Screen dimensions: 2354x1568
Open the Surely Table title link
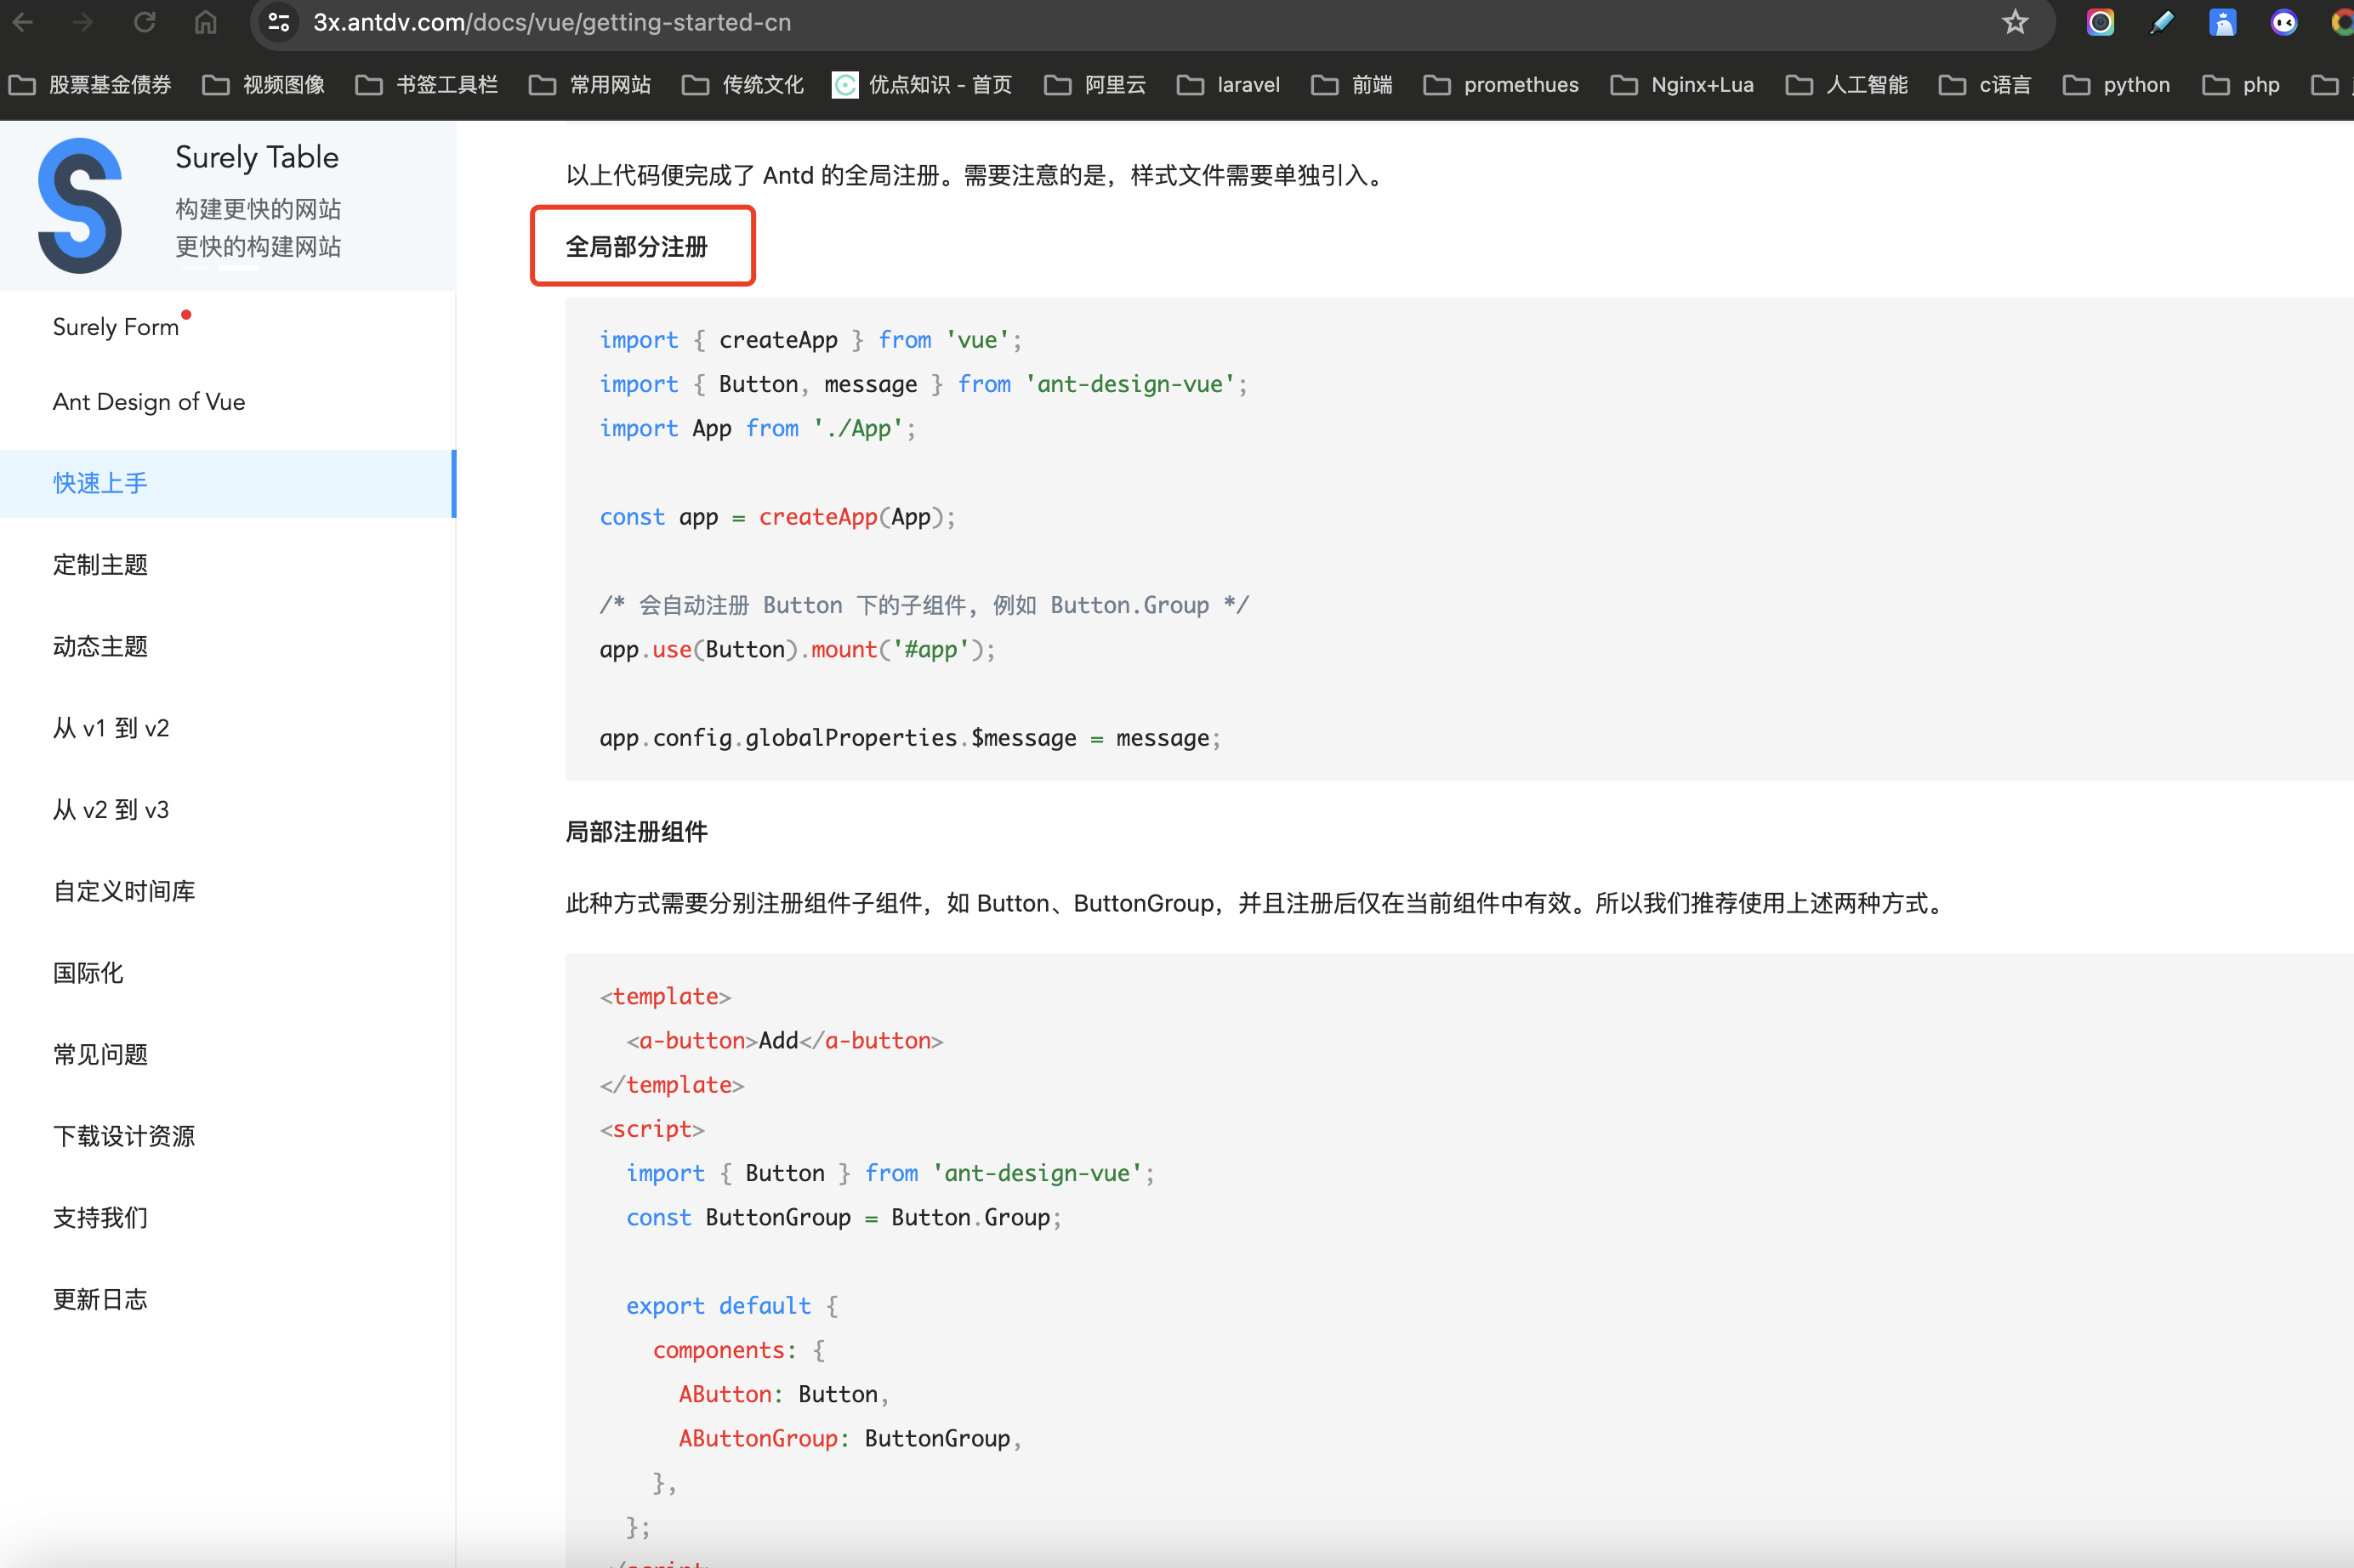point(257,157)
